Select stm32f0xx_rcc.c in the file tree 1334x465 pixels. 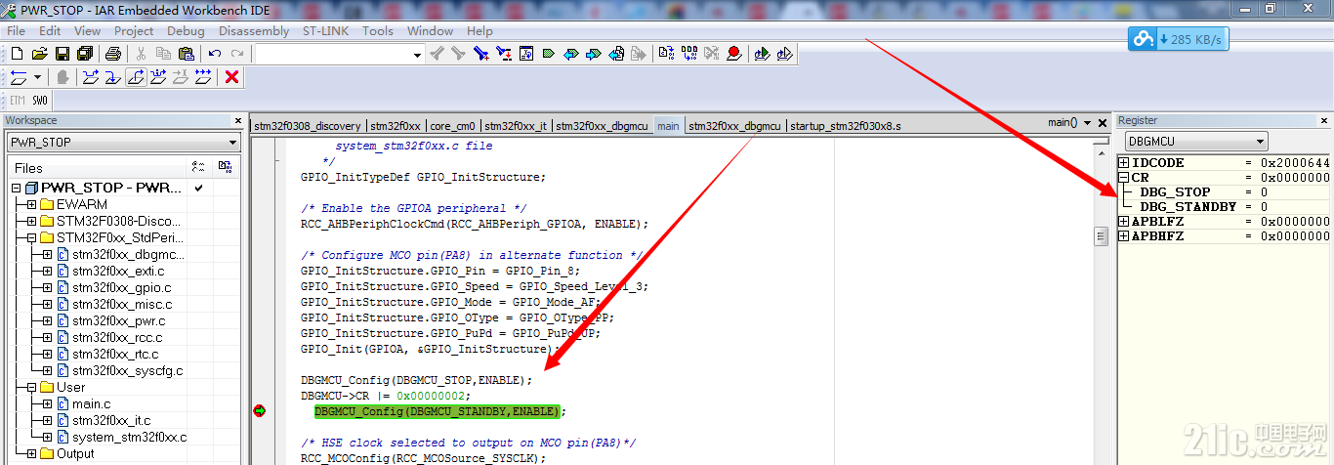pyautogui.click(x=116, y=337)
